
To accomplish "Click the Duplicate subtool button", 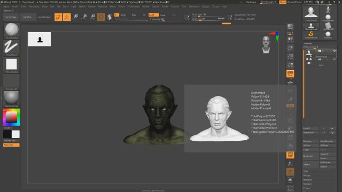I will [311, 156].
